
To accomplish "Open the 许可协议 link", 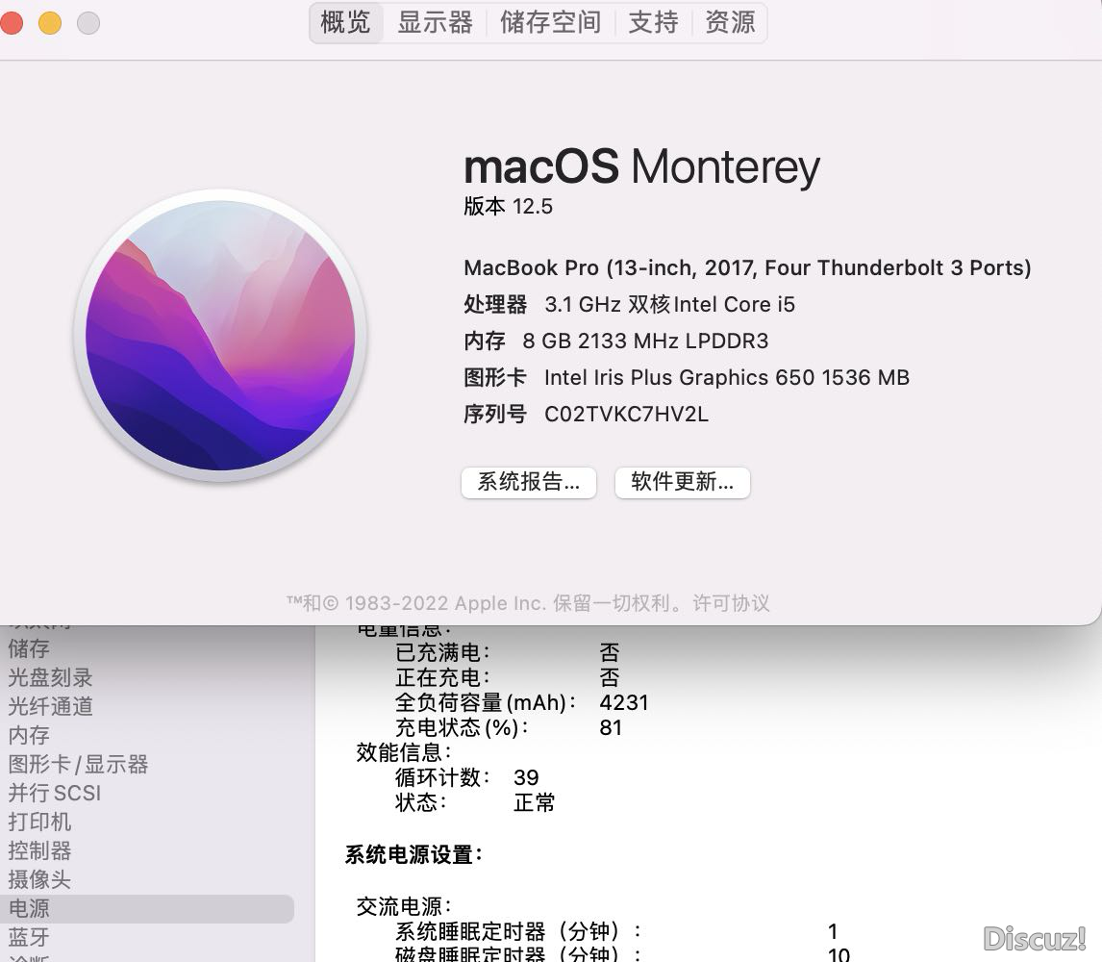I will pos(731,603).
